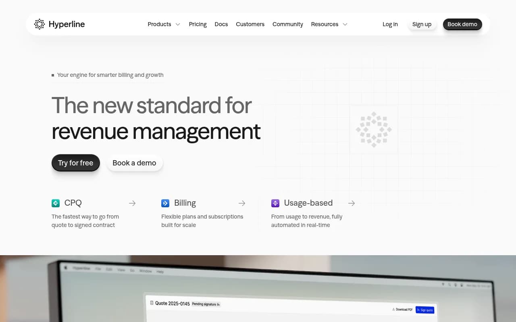Click the Sign up button
516x322 pixels.
point(422,24)
